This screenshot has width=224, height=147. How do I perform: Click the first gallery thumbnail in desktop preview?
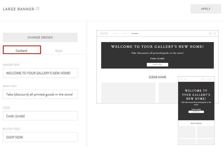[x=128, y=93]
